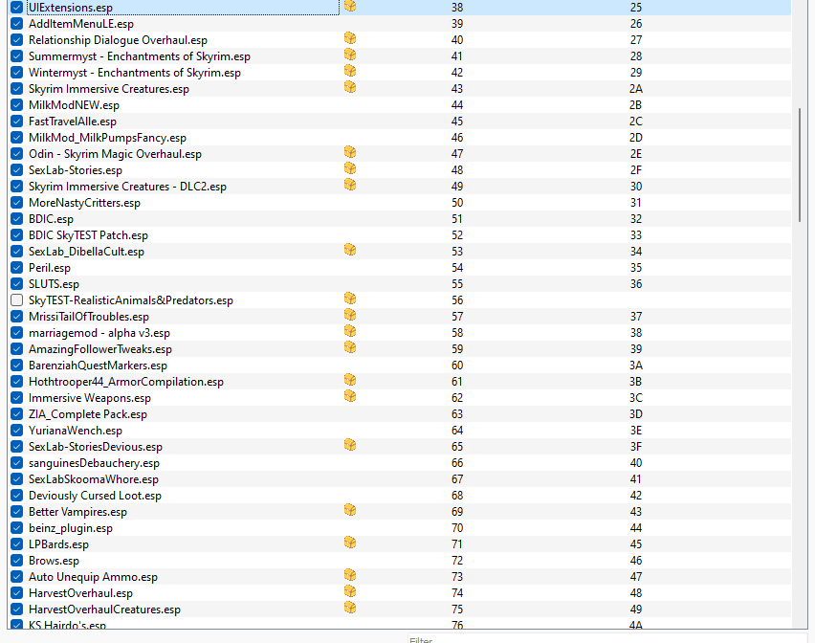This screenshot has width=815, height=643.
Task: Click the box icon next to Skyrim Immersive Creatures.esp
Action: point(350,87)
